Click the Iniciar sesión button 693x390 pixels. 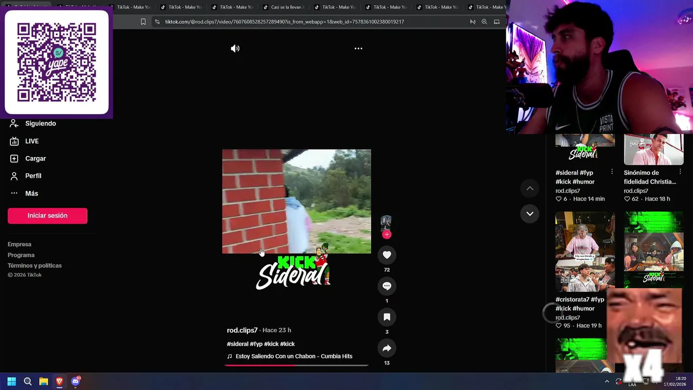point(47,216)
